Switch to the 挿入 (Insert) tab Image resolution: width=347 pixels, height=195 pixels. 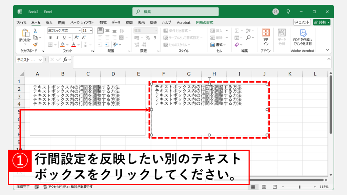coord(49,22)
